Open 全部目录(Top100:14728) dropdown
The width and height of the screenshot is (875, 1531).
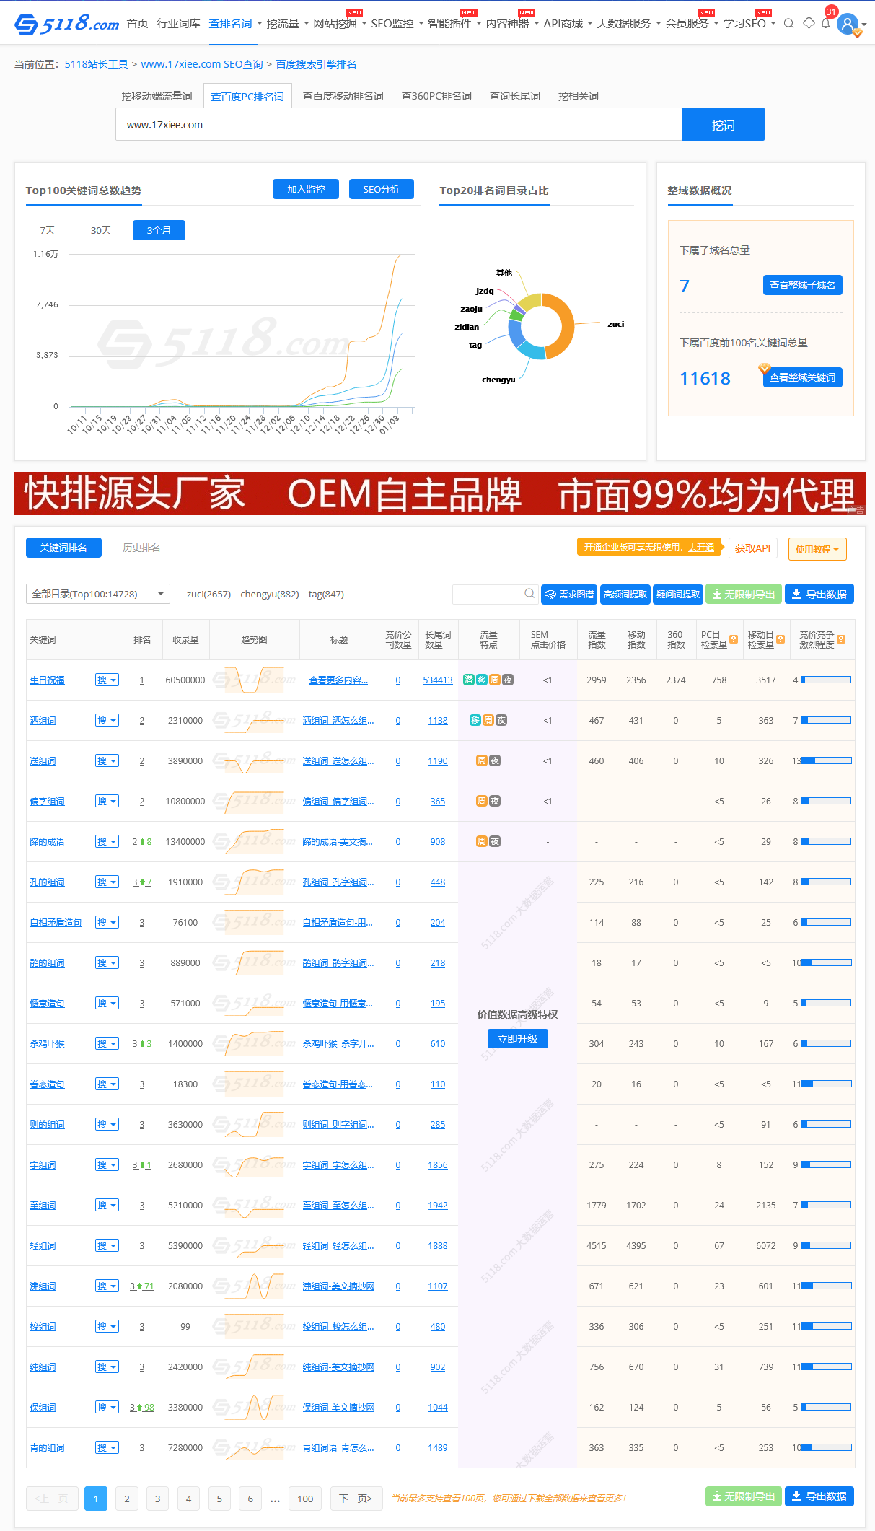click(98, 594)
